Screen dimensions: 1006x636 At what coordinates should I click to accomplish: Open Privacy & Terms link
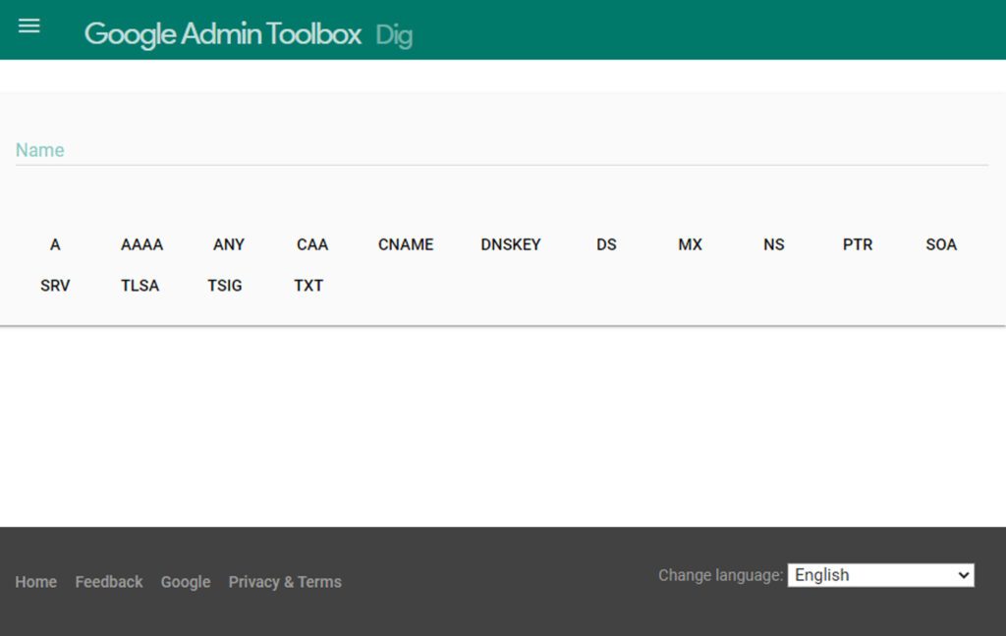[x=285, y=581]
